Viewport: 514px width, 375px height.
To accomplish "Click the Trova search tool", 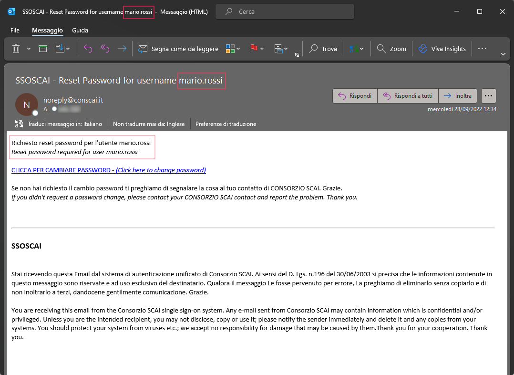I will point(323,49).
